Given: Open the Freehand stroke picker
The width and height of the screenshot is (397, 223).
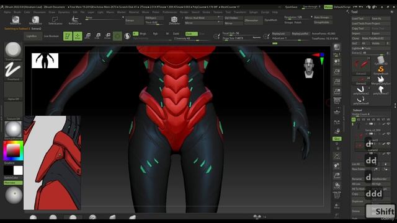Looking at the screenshot, I should [13, 71].
